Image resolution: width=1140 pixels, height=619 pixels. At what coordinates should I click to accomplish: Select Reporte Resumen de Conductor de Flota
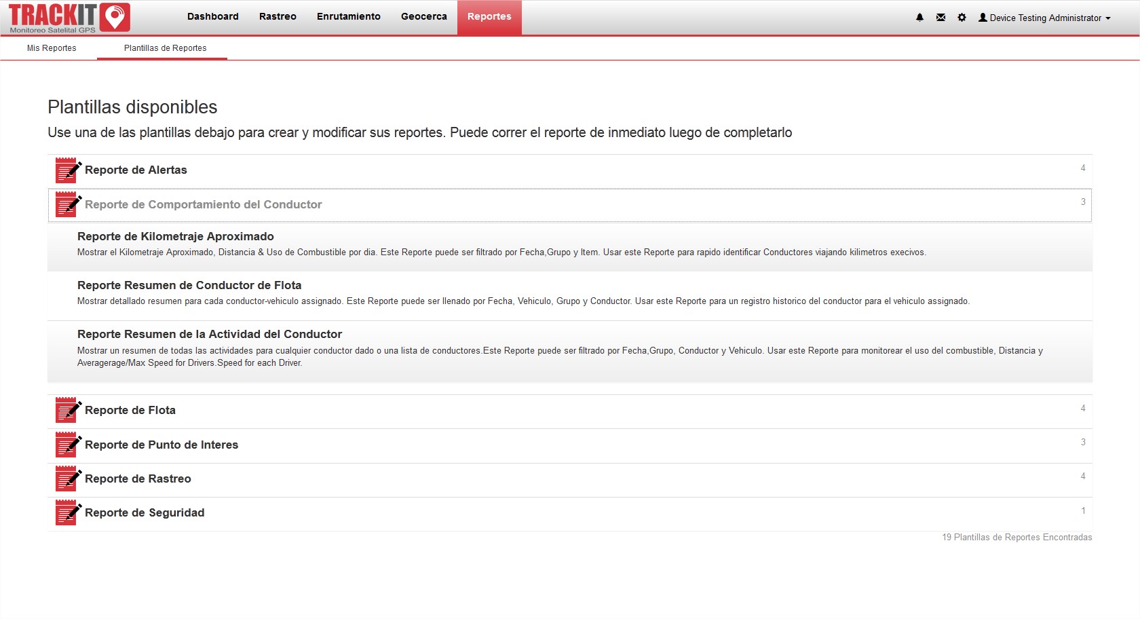tap(189, 286)
